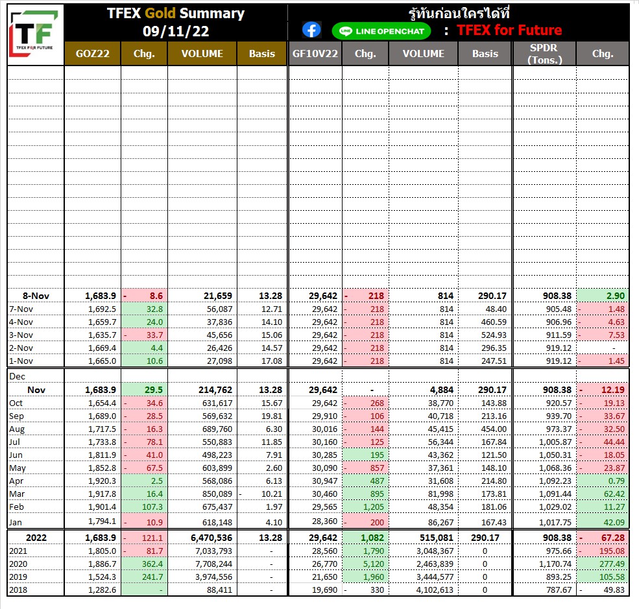This screenshot has width=639, height=609.
Task: Click the Feb row label
Action: pos(16,507)
